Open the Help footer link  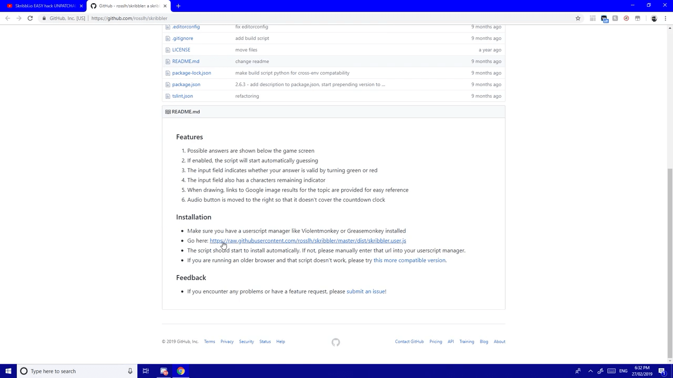280,342
